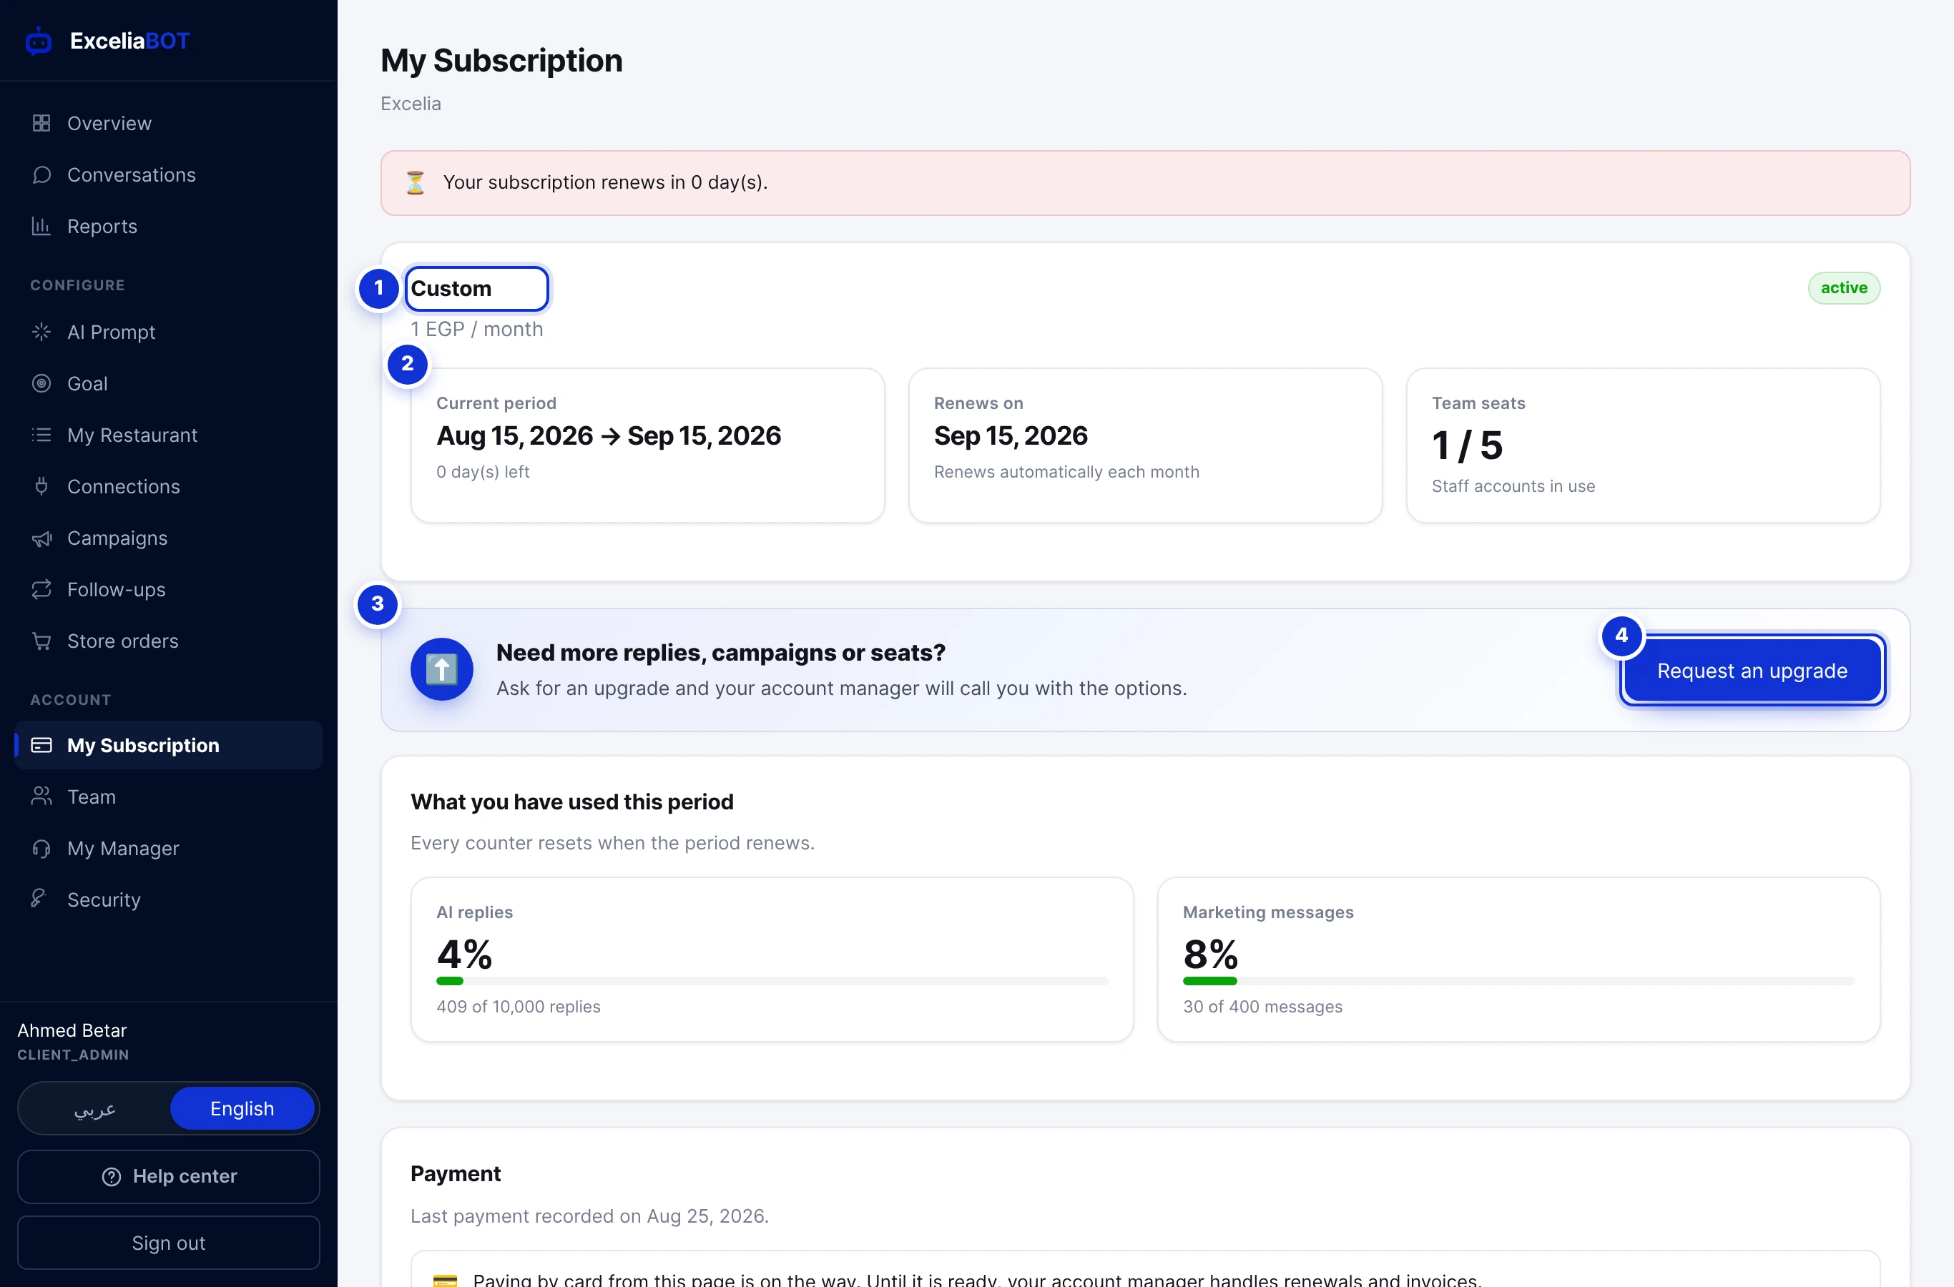The width and height of the screenshot is (1954, 1287).
Task: Click the ExceliaBOT robot logo icon
Action: (x=39, y=41)
